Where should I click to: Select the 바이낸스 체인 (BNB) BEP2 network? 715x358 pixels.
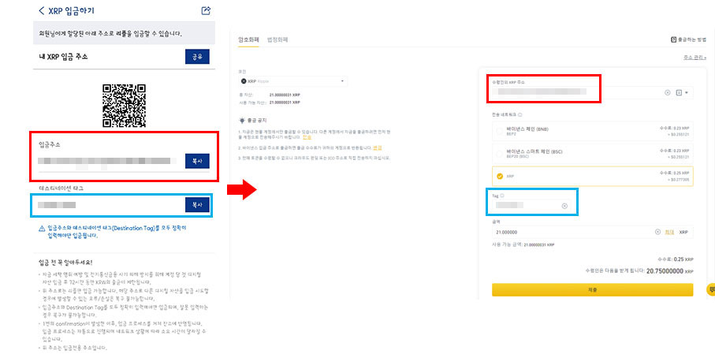[592, 132]
